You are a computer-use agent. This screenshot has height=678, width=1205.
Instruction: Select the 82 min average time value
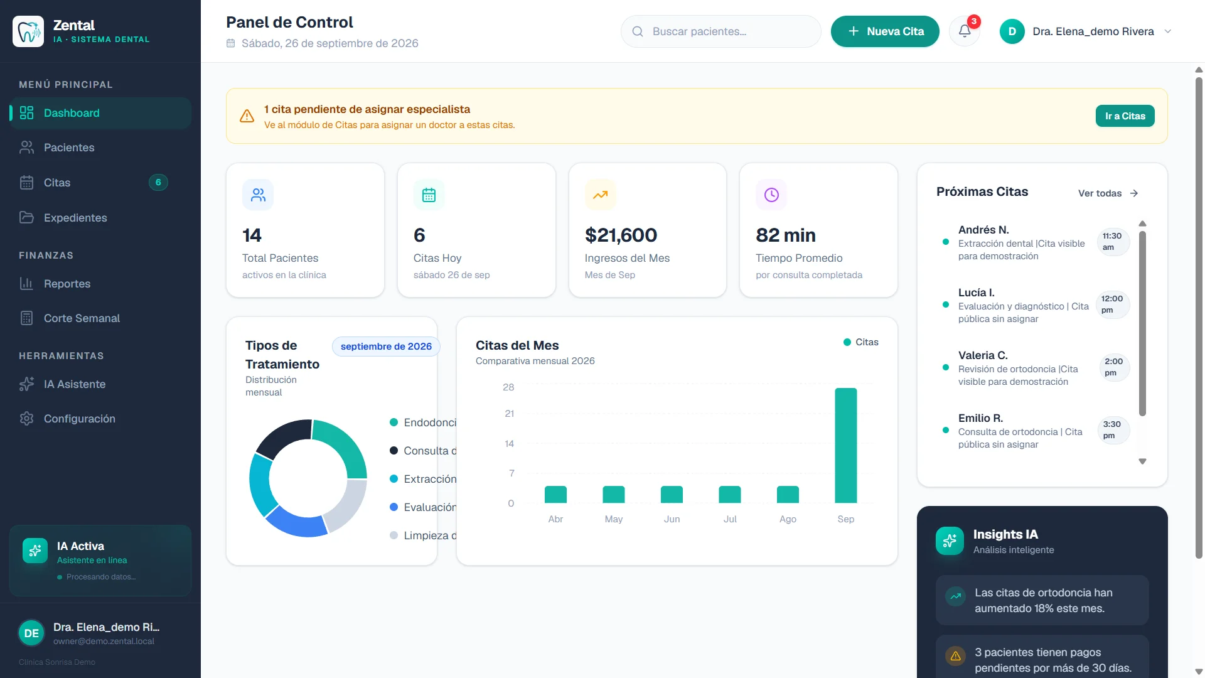(786, 235)
